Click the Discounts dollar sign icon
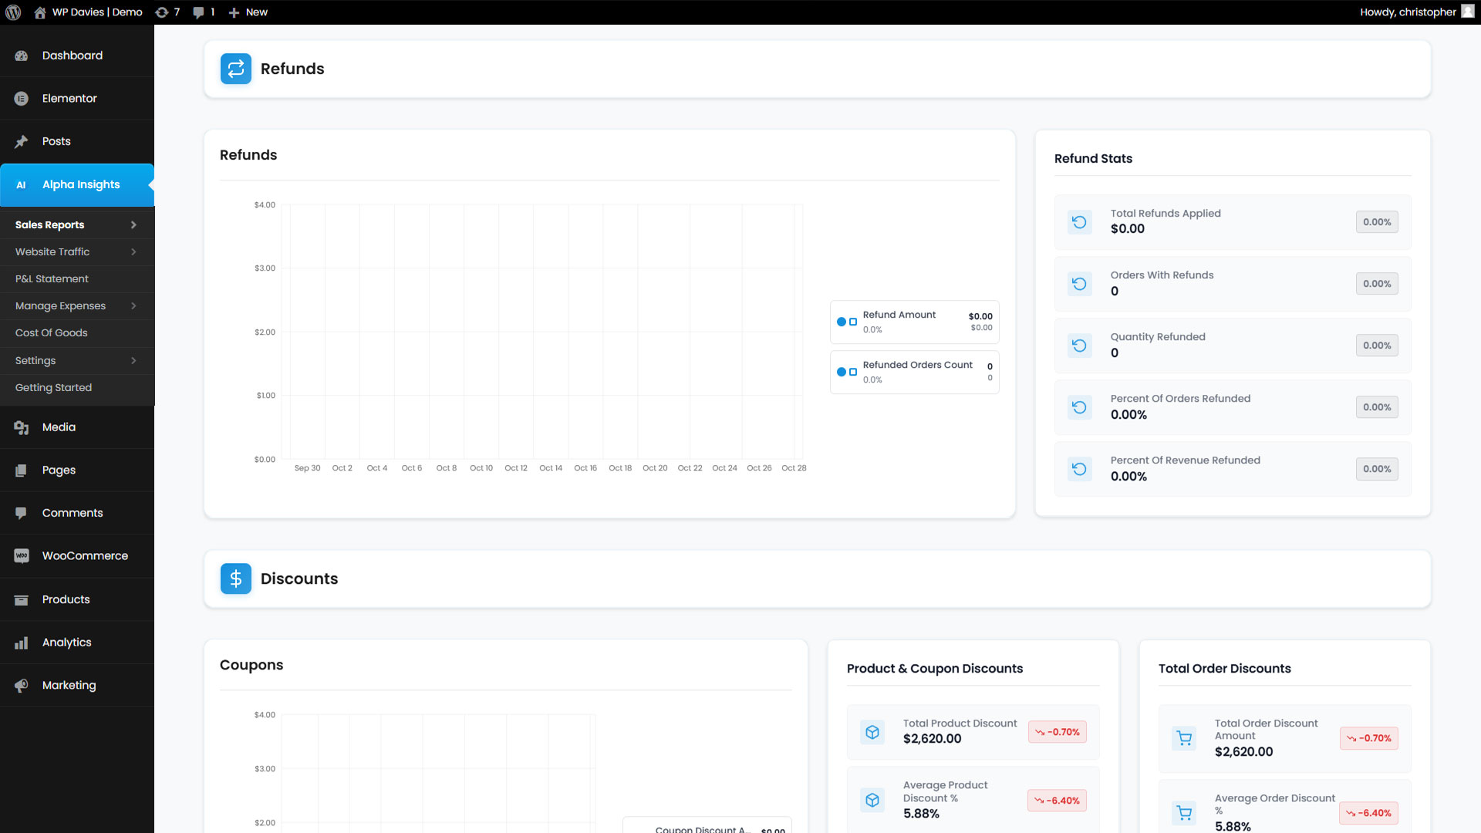 pyautogui.click(x=235, y=578)
